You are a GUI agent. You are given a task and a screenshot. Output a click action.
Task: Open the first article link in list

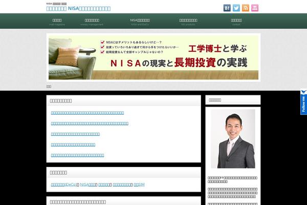click(87, 113)
